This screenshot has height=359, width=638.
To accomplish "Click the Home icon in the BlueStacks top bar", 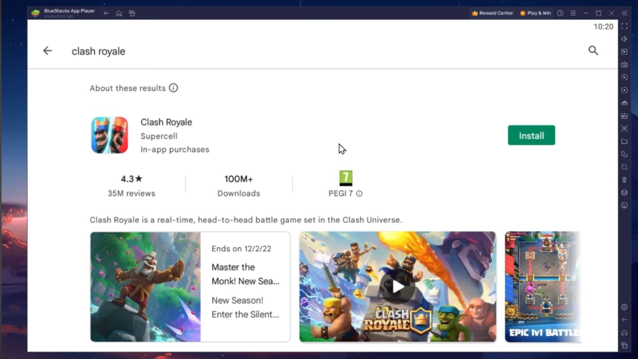I will click(119, 13).
